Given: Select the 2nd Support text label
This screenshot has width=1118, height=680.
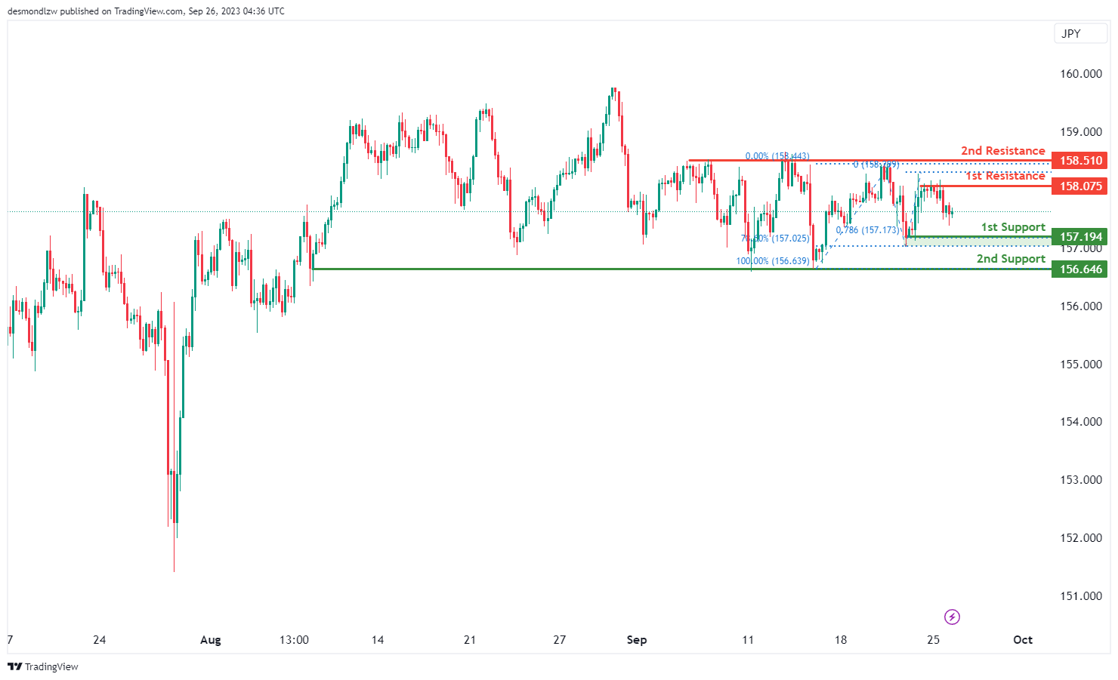Looking at the screenshot, I should (1011, 259).
